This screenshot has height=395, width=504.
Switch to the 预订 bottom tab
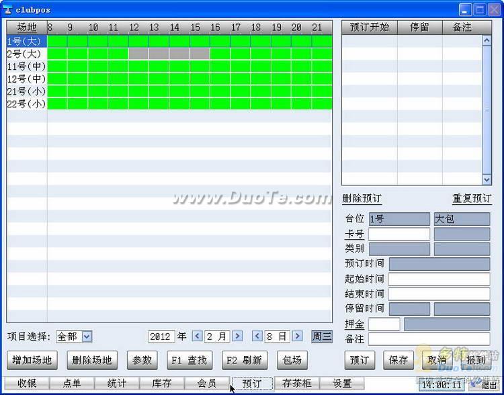pos(252,384)
